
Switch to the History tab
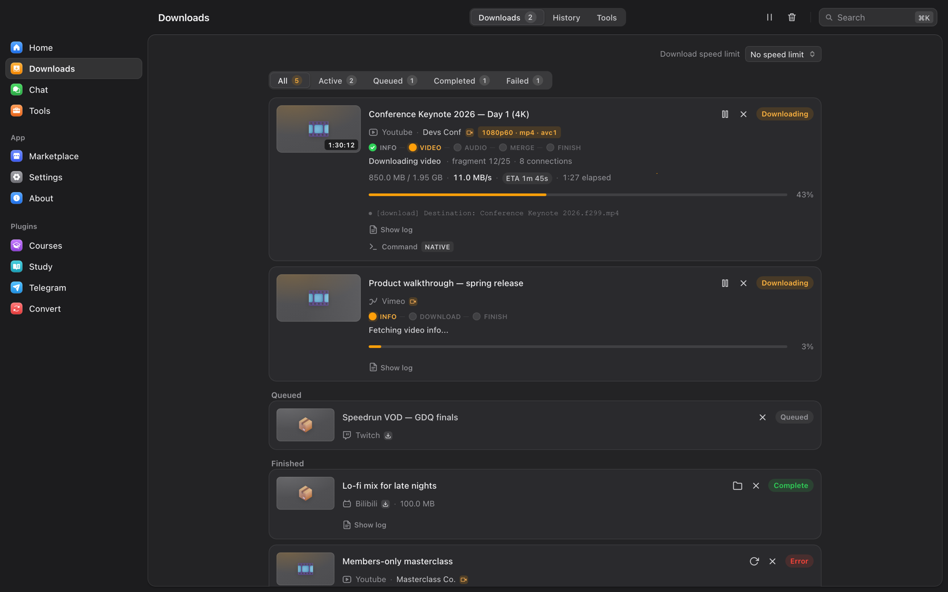coord(566,17)
